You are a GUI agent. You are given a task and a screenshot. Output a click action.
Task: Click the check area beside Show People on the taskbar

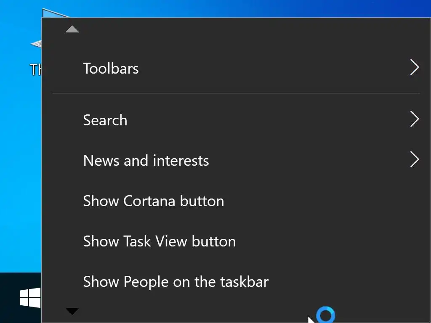point(67,282)
